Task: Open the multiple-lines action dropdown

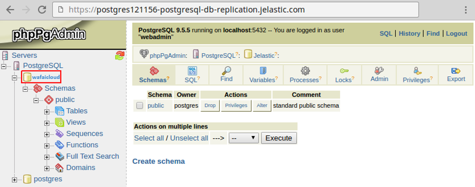Action: tap(244, 138)
